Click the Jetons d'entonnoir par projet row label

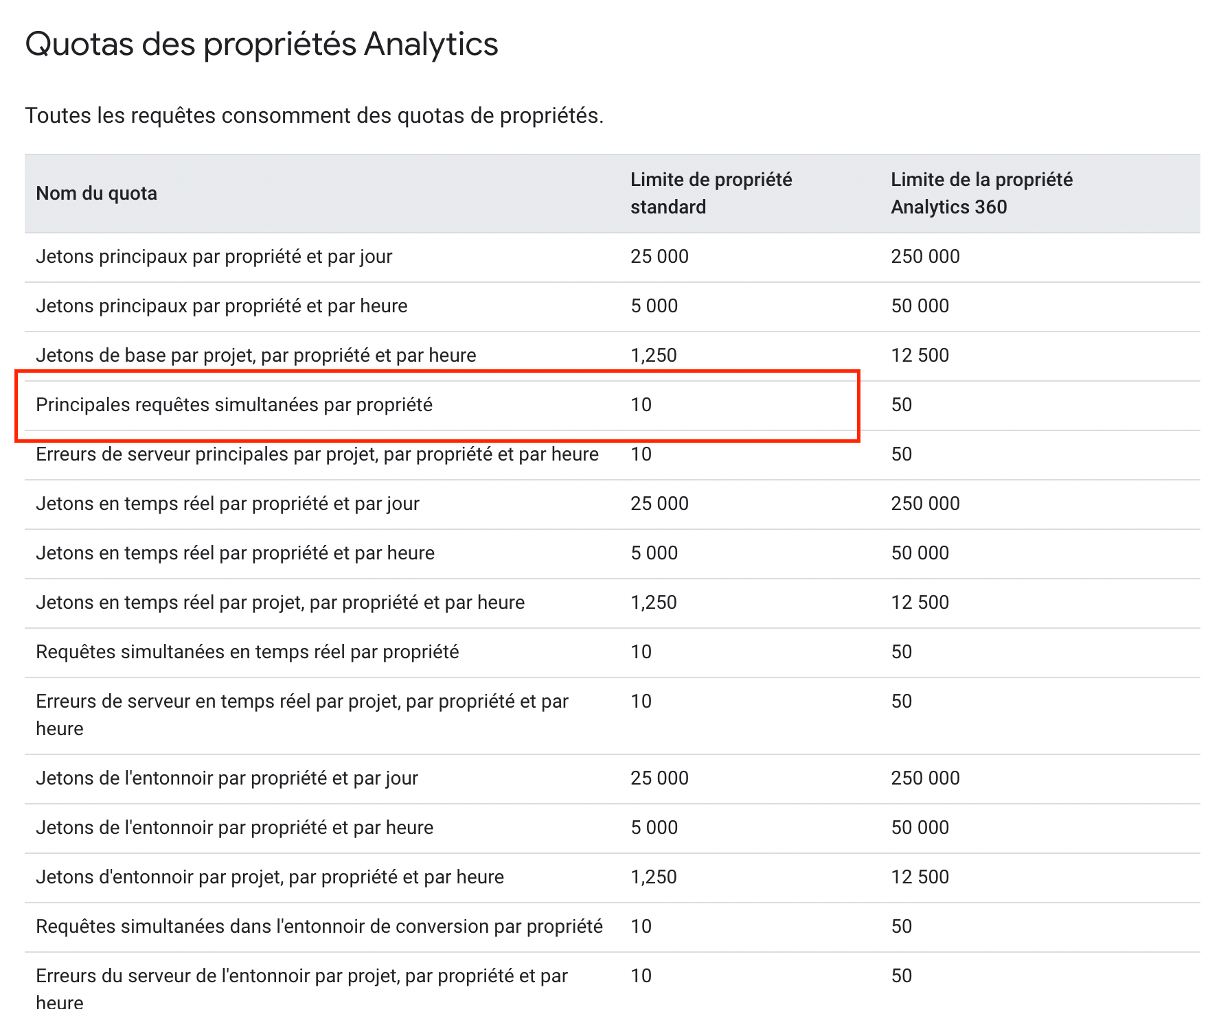(x=269, y=877)
